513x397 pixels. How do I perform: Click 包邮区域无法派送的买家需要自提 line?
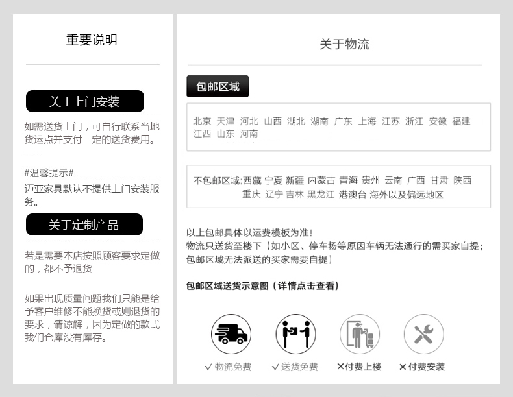[x=260, y=259]
